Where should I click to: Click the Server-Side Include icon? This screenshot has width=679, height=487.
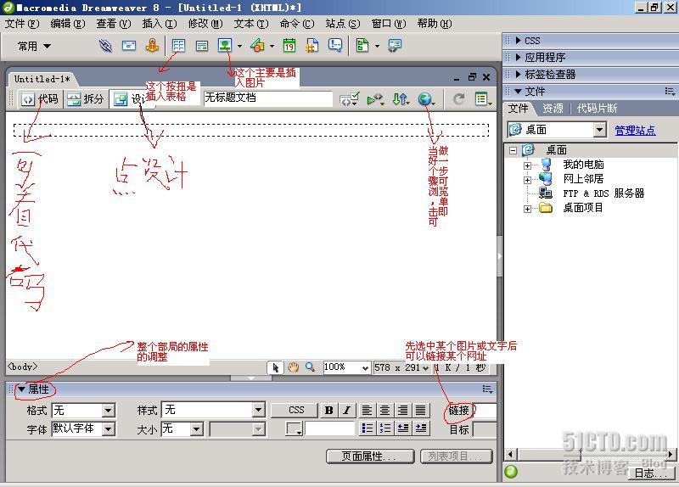coord(311,46)
